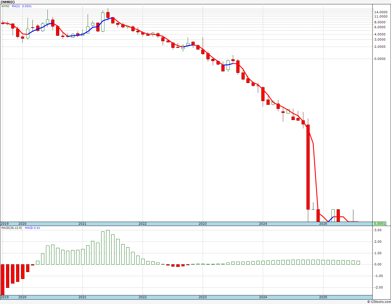Click 2022 on the price chart time axis
This screenshot has width=391, height=304.
point(143,224)
